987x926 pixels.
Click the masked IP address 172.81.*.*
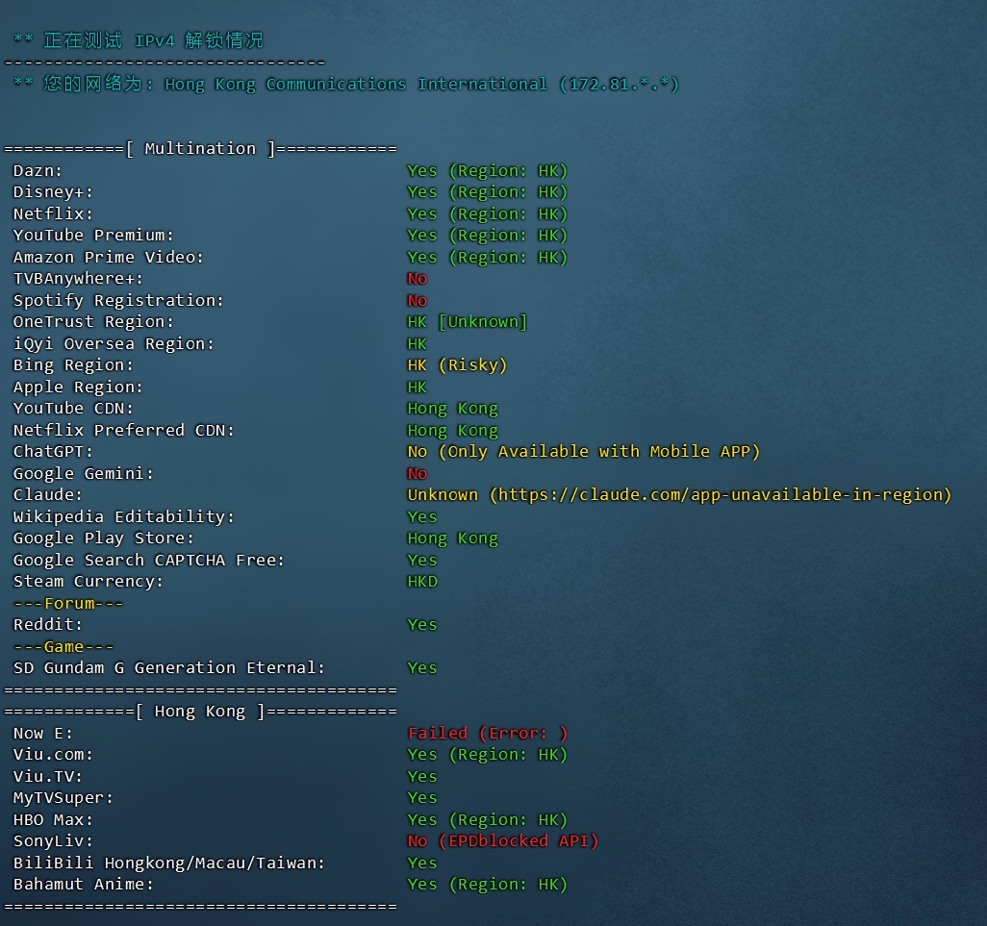pos(619,85)
